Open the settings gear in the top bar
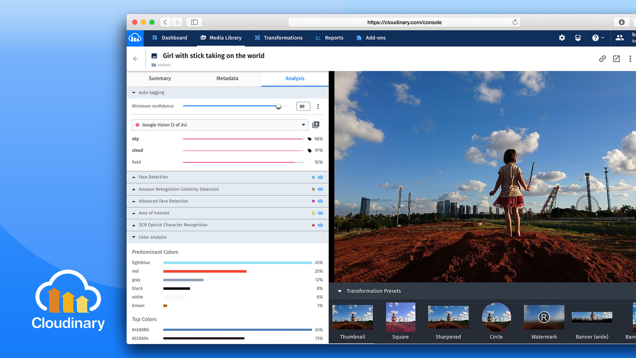 click(562, 38)
